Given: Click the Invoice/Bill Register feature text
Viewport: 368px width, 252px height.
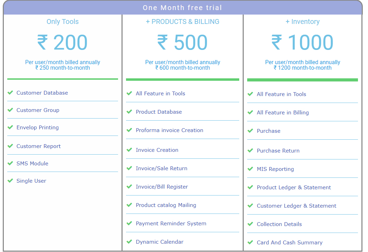Looking at the screenshot, I should point(162,186).
